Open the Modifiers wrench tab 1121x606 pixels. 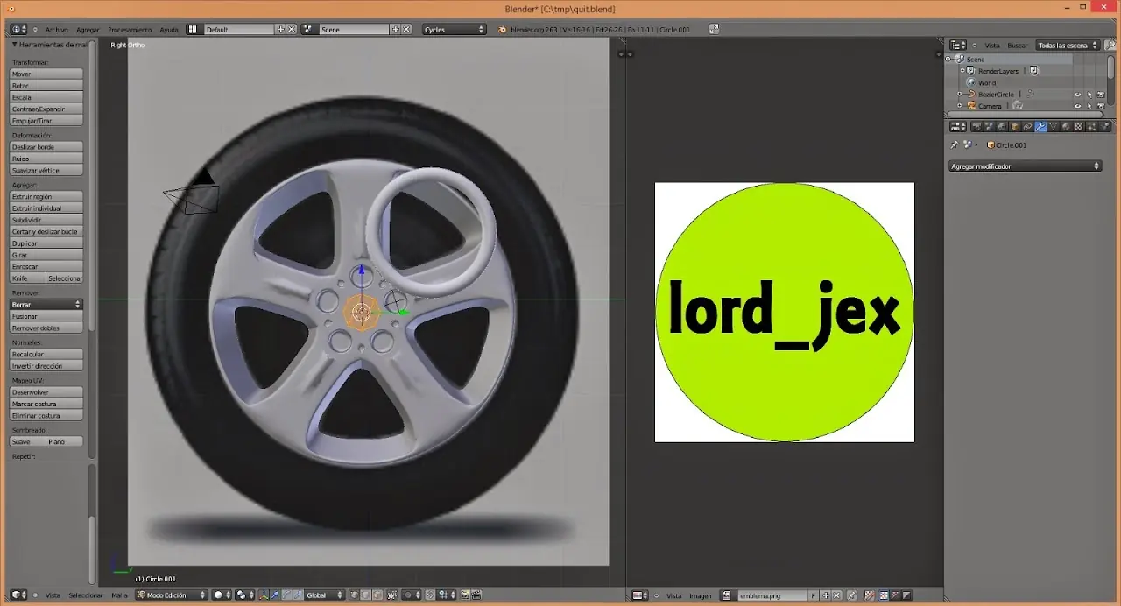click(x=1040, y=126)
